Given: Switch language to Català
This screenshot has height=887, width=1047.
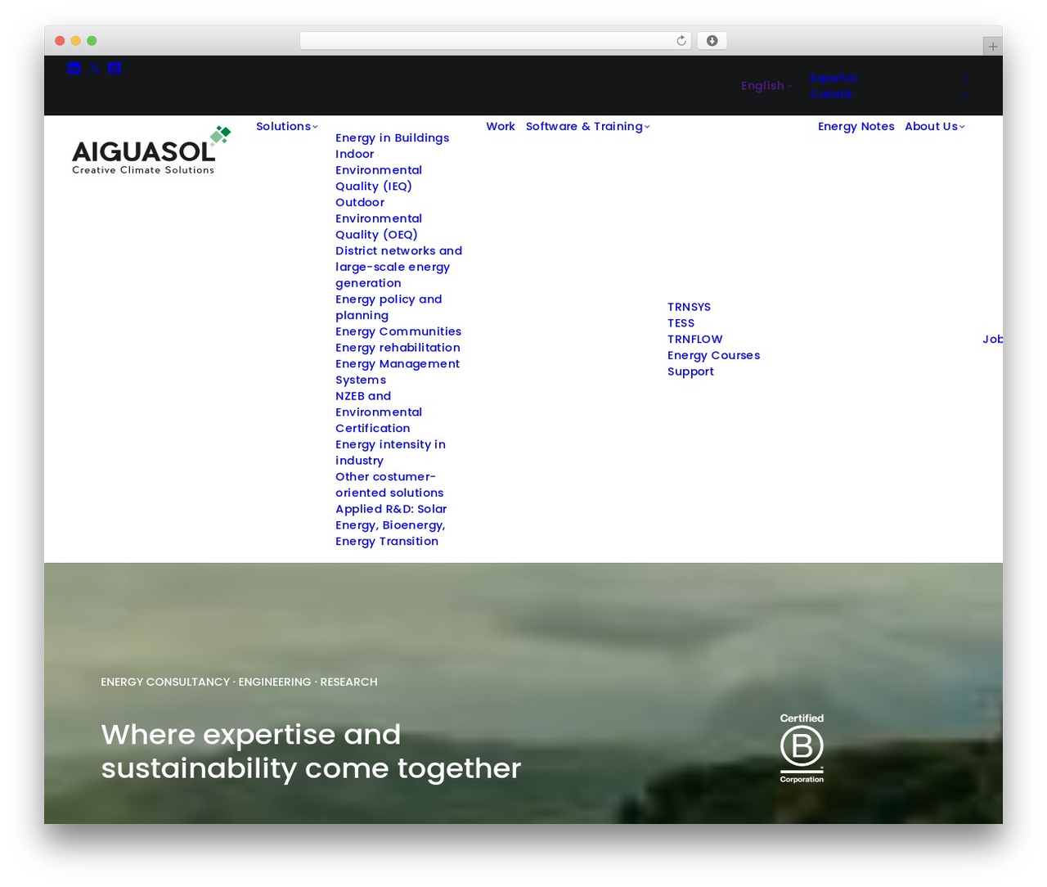Looking at the screenshot, I should tap(831, 94).
